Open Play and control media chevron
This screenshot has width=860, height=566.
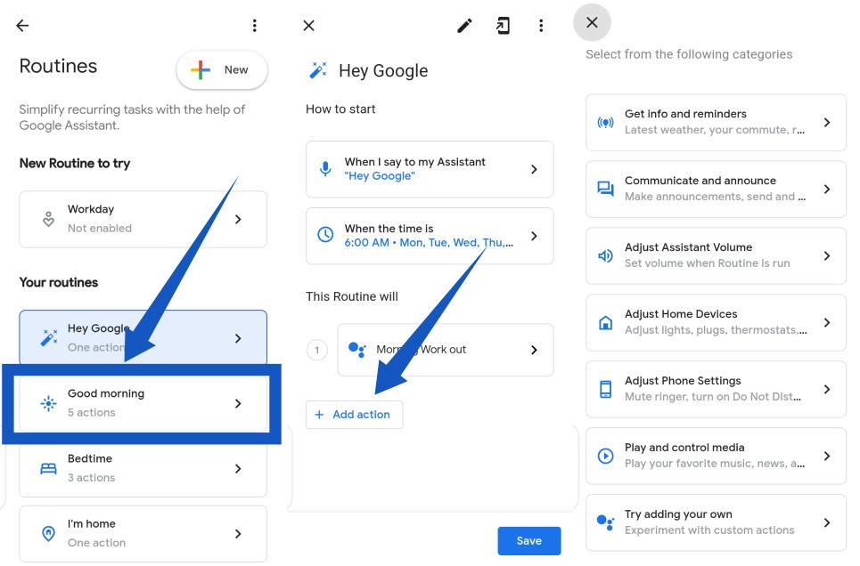(827, 456)
